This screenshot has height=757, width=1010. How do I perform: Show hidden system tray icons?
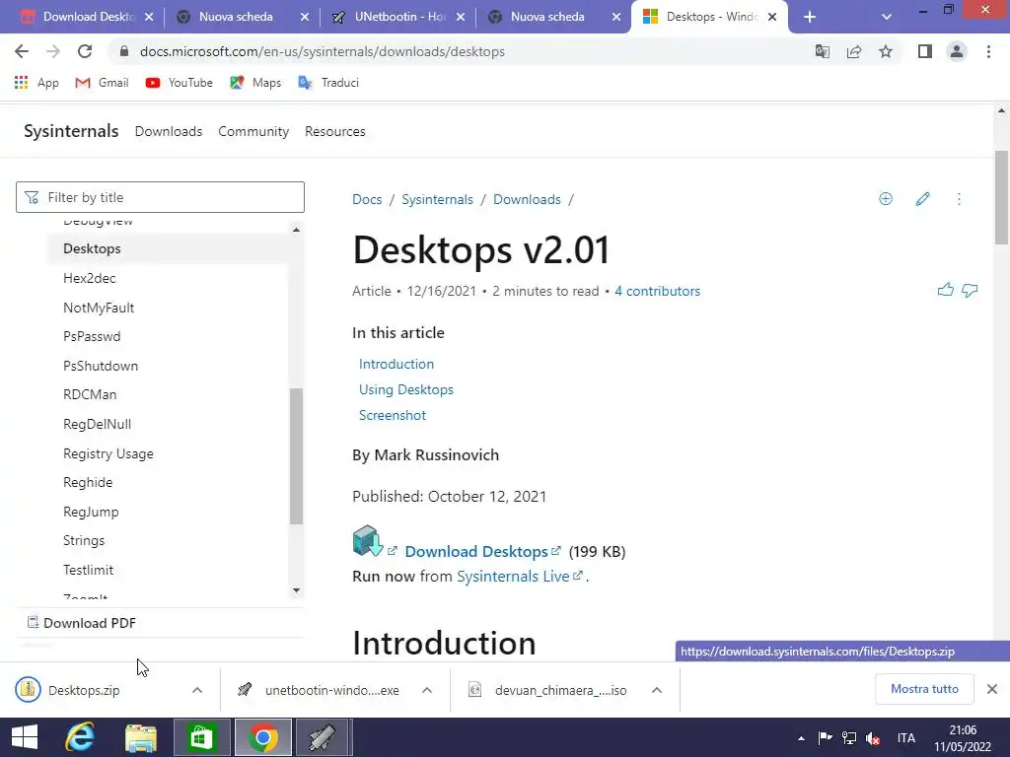[801, 738]
